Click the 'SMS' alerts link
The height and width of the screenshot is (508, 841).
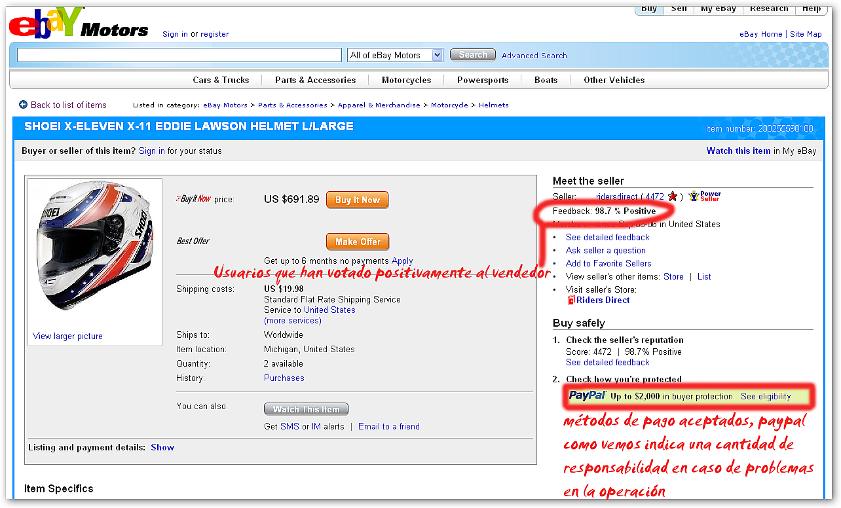pyautogui.click(x=290, y=426)
